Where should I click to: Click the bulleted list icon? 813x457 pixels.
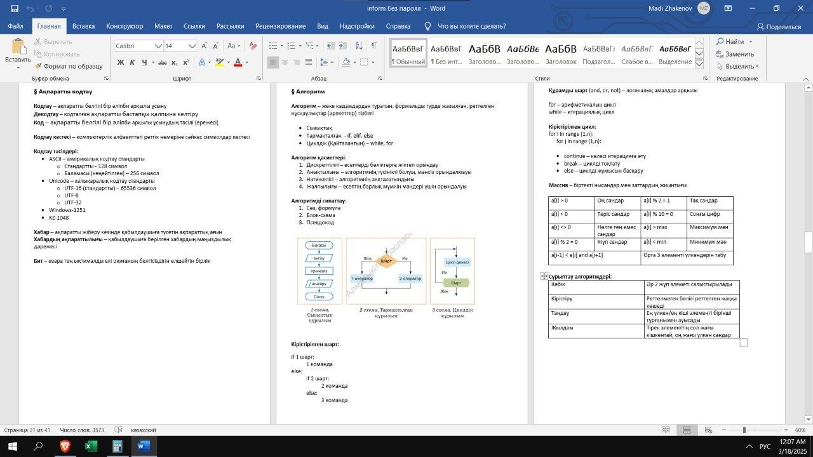pos(272,46)
